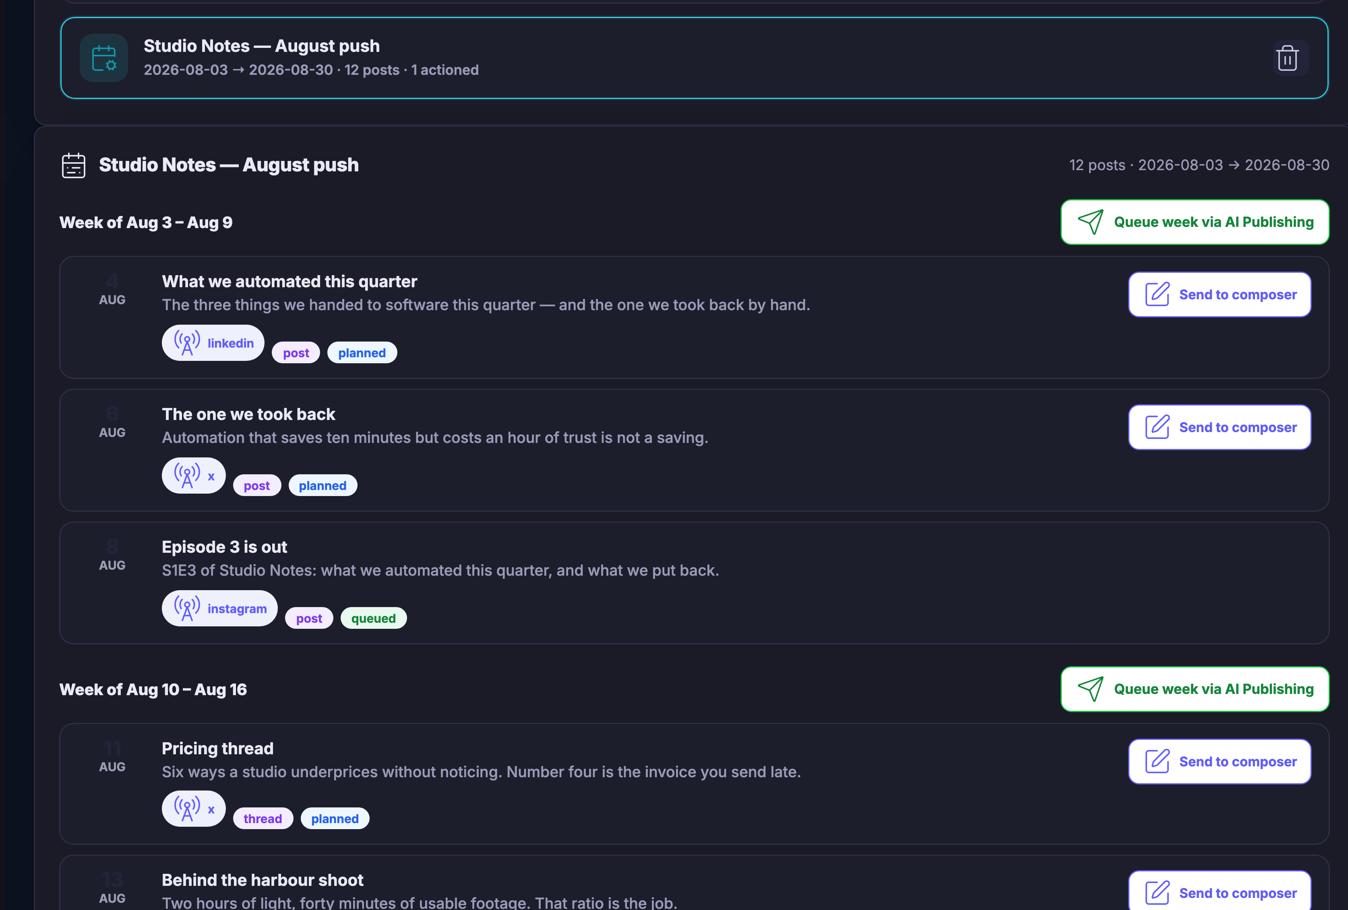The image size is (1348, 910).
Task: Send 'The one we took back' to composer
Action: [x=1220, y=427]
